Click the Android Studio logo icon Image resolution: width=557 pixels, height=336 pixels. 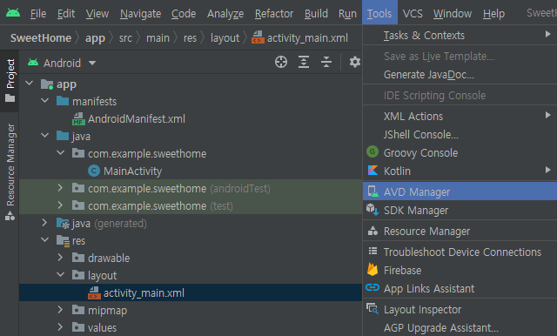pyautogui.click(x=13, y=13)
